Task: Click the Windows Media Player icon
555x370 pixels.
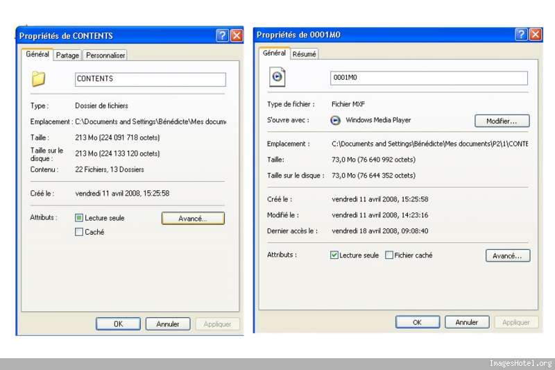Action: tap(336, 120)
